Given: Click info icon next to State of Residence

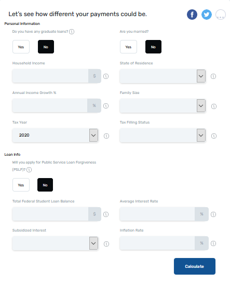Looking at the screenshot, I should pyautogui.click(x=213, y=76).
